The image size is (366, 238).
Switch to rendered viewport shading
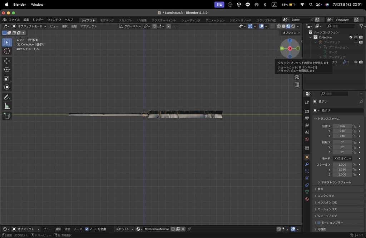coord(293,26)
